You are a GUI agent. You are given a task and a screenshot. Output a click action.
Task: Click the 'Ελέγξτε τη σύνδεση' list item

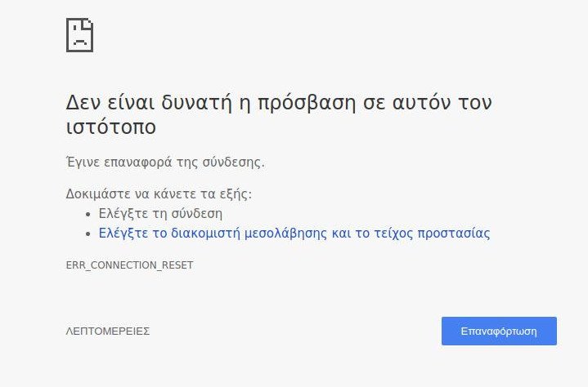click(160, 213)
